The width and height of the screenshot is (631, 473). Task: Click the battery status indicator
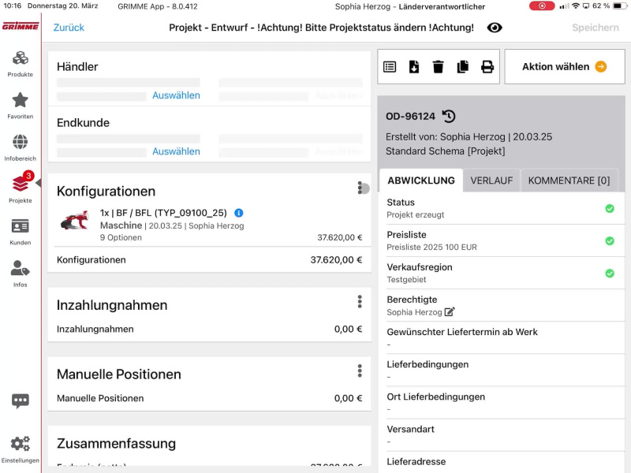click(x=620, y=6)
